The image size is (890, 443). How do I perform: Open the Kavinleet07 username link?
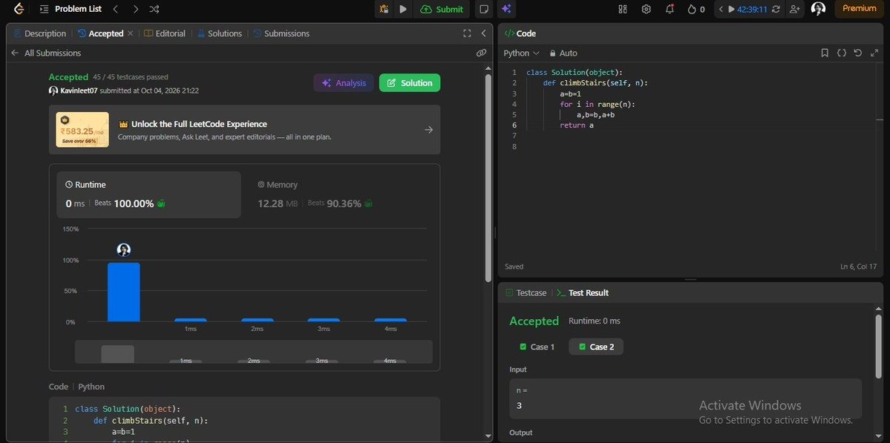click(79, 91)
